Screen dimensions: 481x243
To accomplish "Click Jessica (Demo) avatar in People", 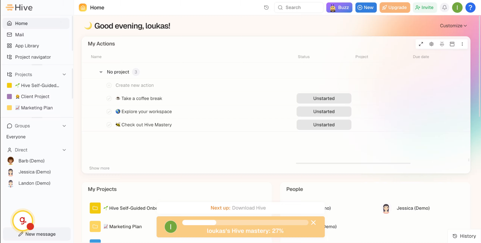I will pos(386,208).
